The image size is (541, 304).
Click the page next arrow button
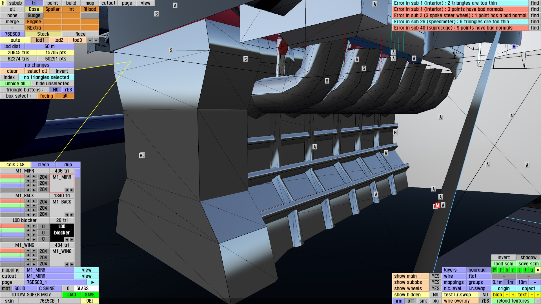93,282
